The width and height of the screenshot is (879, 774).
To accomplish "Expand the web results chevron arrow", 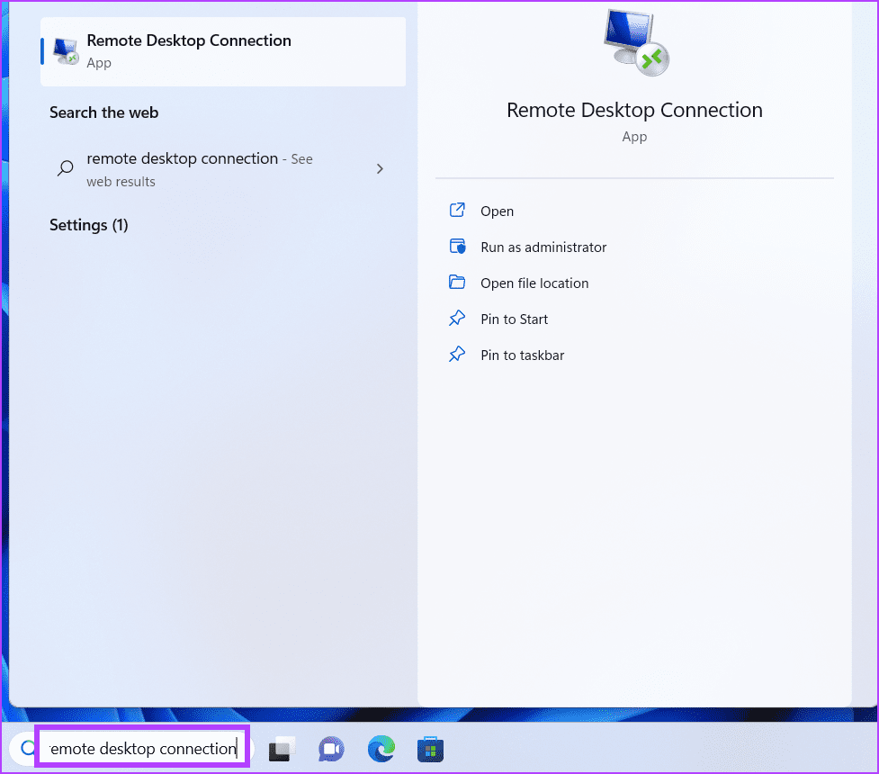I will (380, 169).
